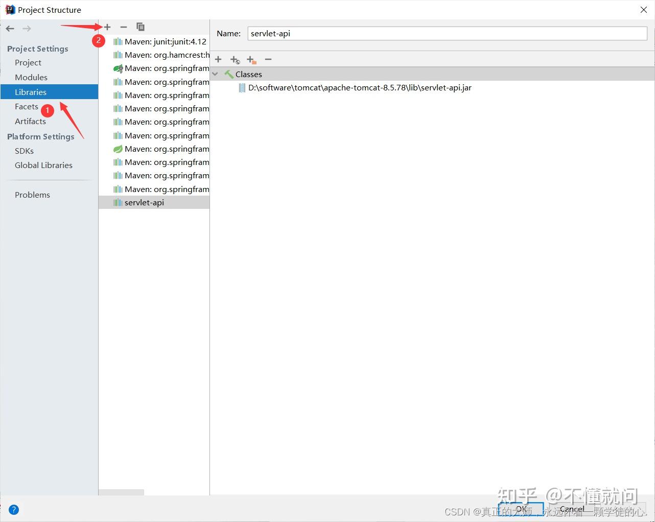
Task: Click the plus icon to add a new library
Action: [x=107, y=27]
